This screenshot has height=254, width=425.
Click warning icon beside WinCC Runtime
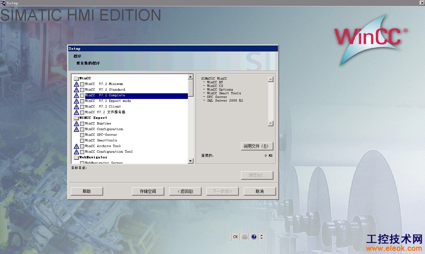pos(76,124)
